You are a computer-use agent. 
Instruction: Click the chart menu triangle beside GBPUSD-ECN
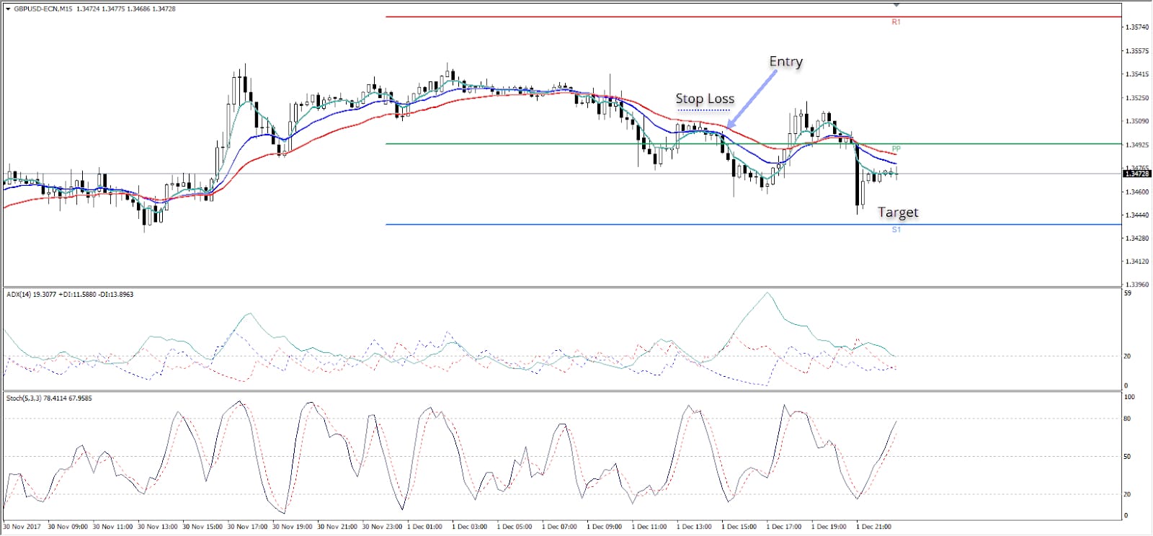tap(8, 9)
